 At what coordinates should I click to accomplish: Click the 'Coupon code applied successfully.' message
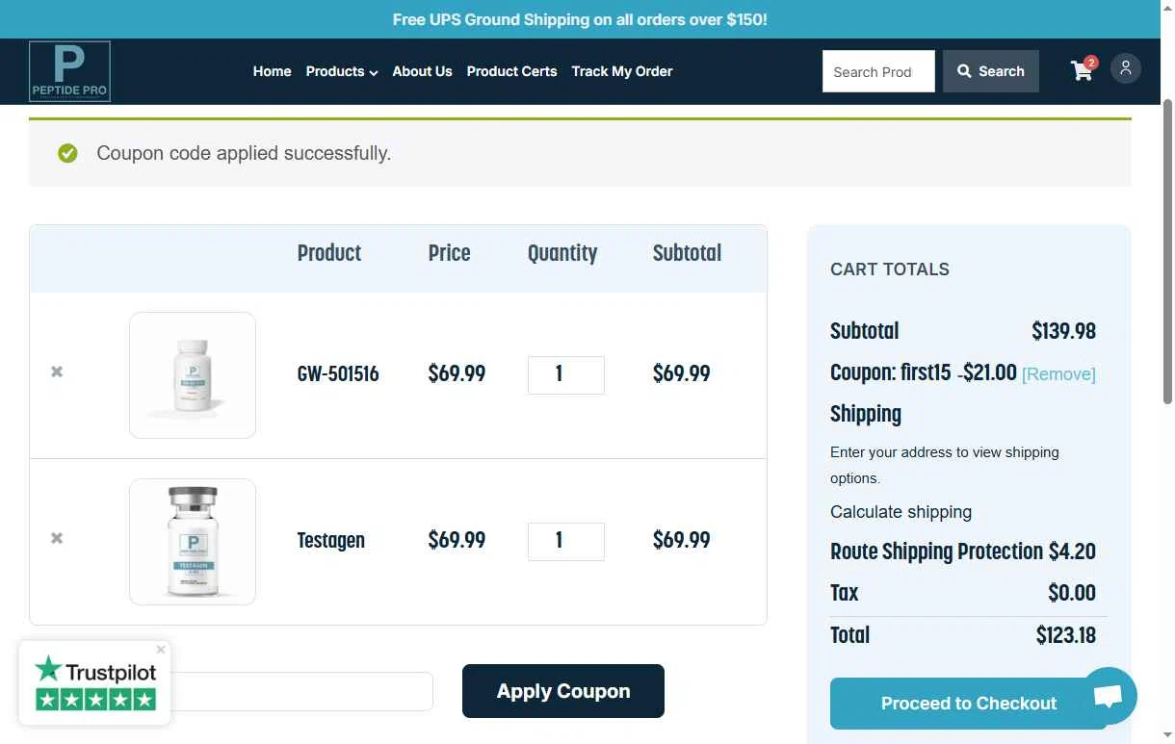pos(244,153)
